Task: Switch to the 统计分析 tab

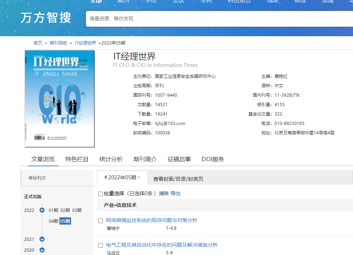Action: click(111, 159)
